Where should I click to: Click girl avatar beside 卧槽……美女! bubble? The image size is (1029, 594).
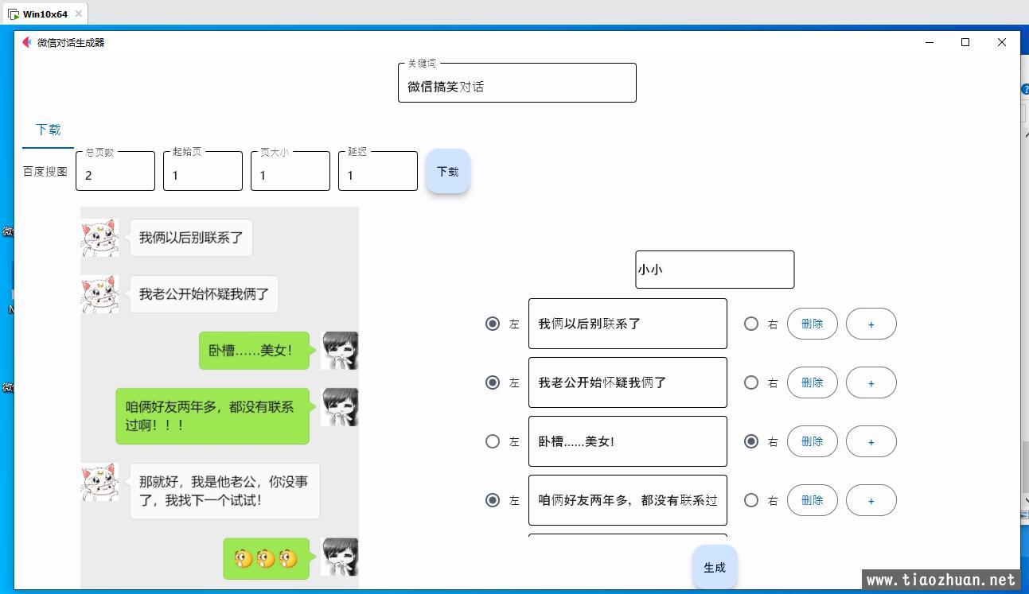(340, 351)
